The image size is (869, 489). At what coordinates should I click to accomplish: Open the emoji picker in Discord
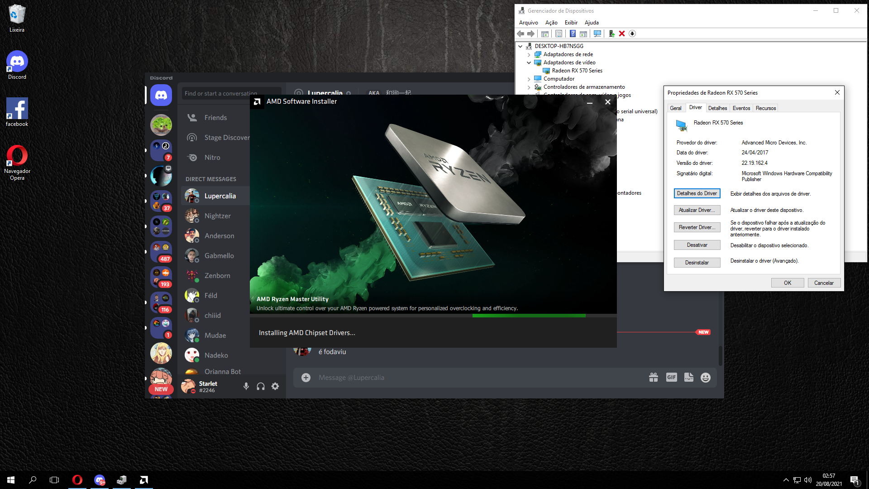click(706, 378)
